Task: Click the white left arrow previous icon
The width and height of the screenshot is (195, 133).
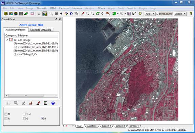Action: [103, 14]
